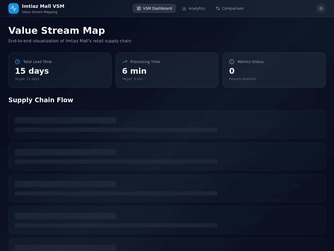Open the Comparison tab
Viewport: 334px width, 251px height.
[230, 8]
